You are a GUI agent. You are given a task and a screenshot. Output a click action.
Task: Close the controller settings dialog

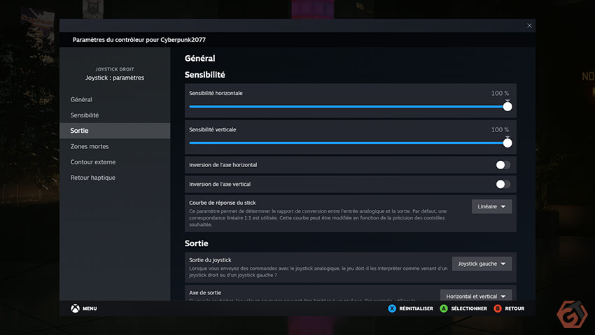pos(529,26)
